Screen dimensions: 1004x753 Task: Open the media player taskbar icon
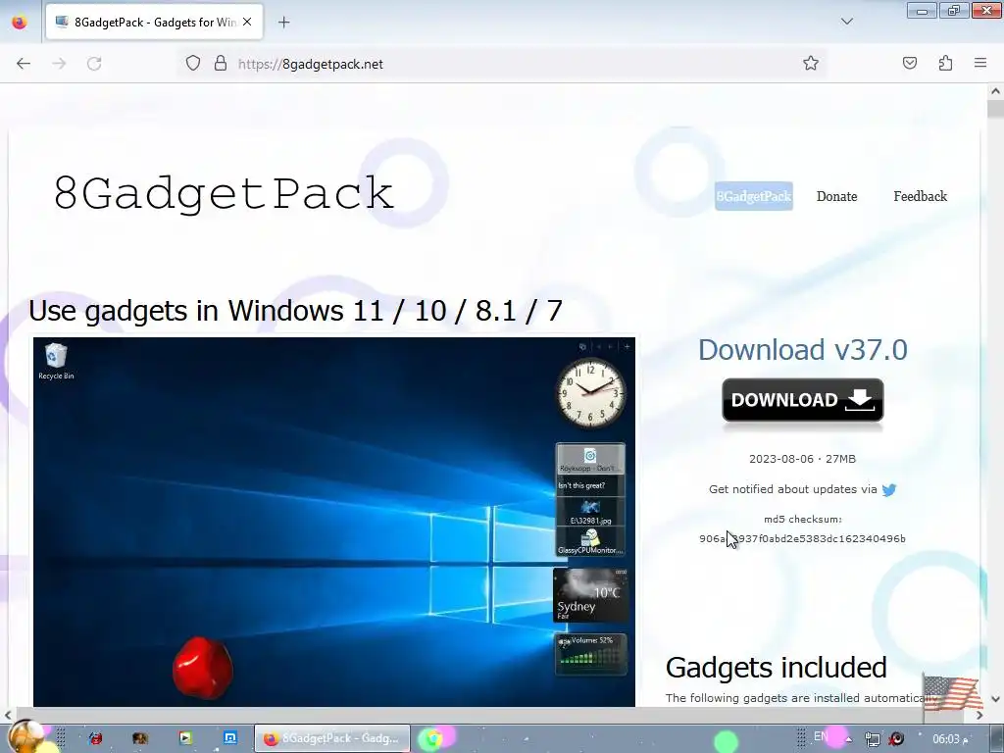185,738
